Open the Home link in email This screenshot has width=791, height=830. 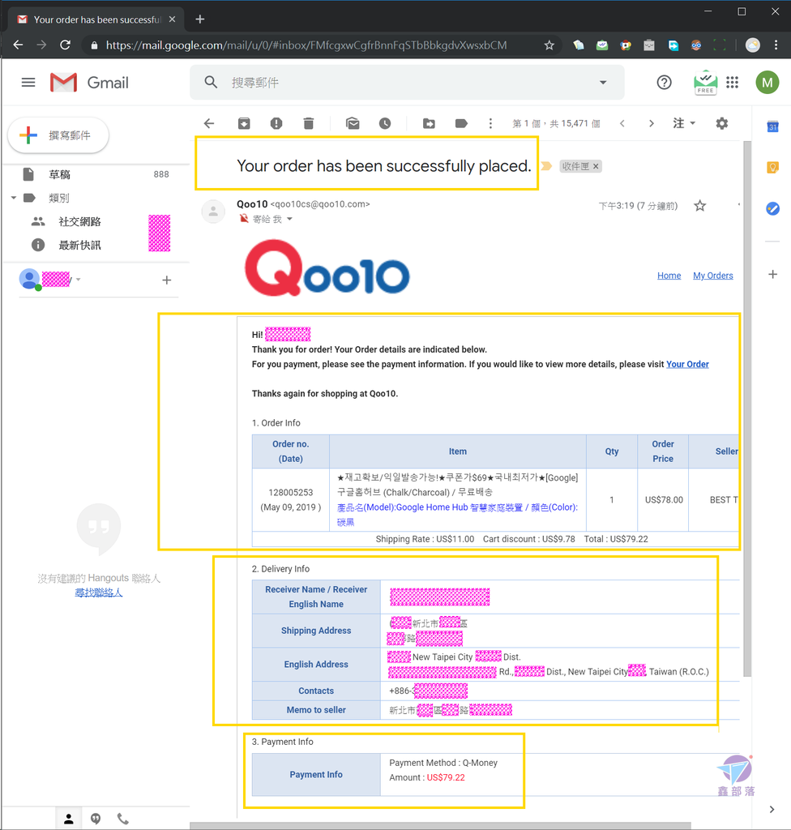[x=669, y=276]
